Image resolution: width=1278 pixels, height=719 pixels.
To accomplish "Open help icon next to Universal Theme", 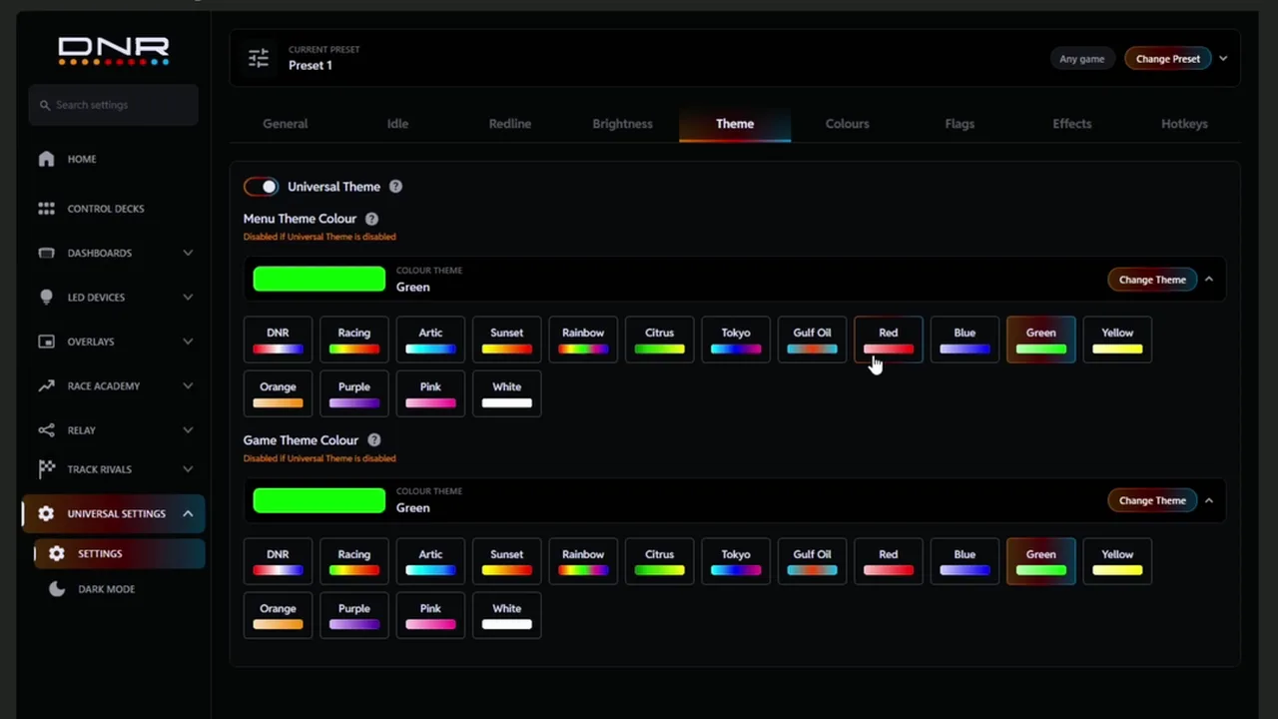I will point(395,187).
